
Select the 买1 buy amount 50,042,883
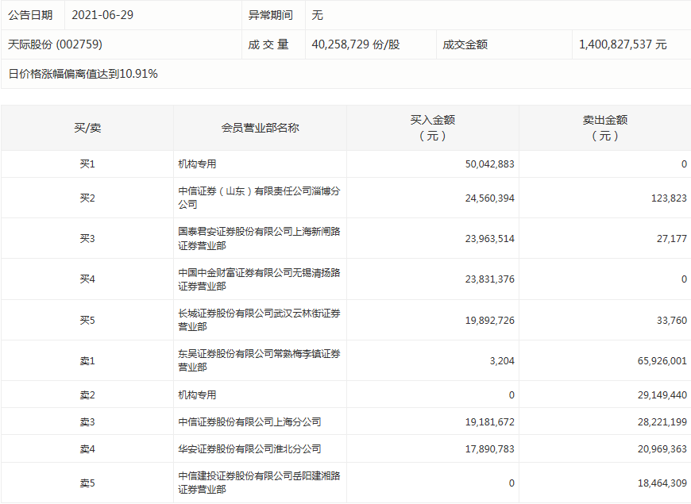pos(489,164)
